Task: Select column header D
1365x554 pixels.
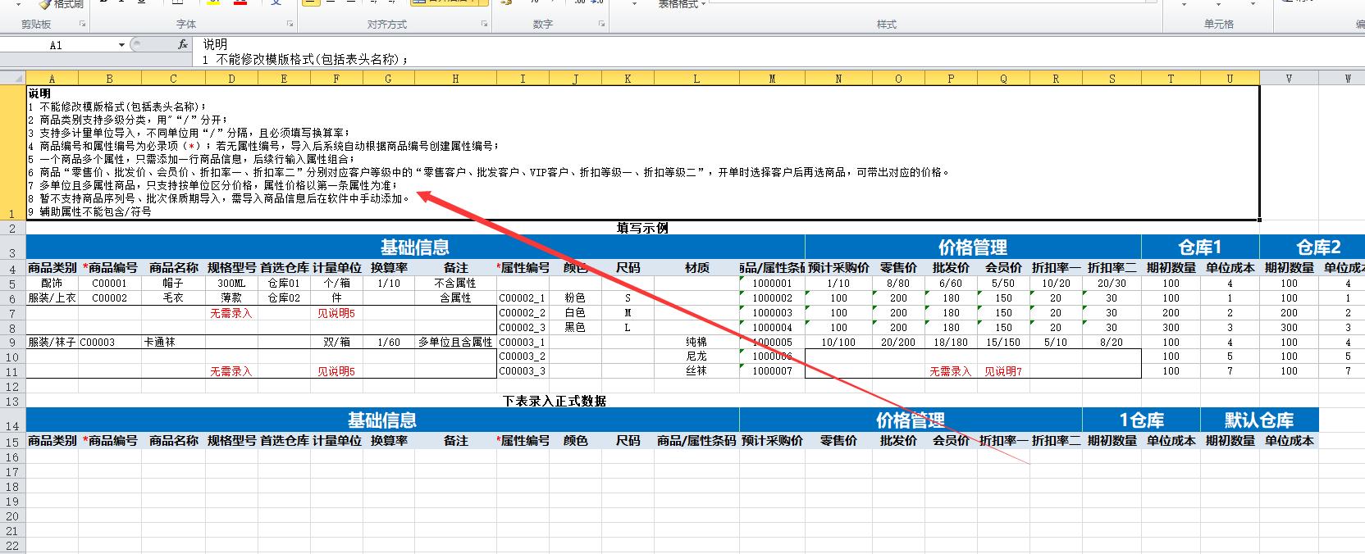Action: (231, 79)
